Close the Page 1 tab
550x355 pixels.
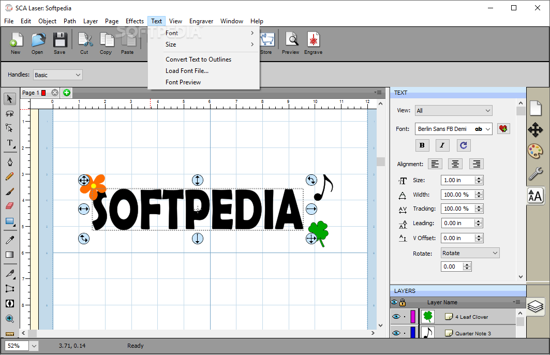55,93
